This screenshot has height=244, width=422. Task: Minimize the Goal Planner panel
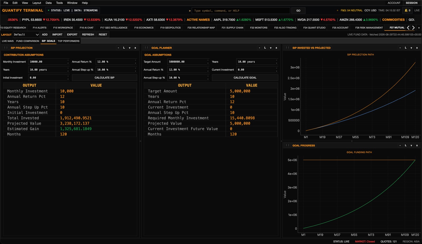click(260, 48)
